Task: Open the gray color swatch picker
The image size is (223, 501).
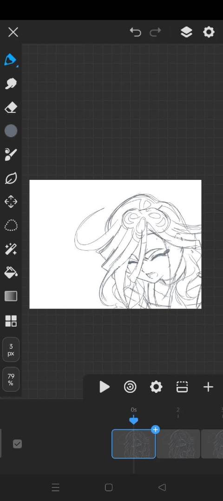Action: click(11, 130)
